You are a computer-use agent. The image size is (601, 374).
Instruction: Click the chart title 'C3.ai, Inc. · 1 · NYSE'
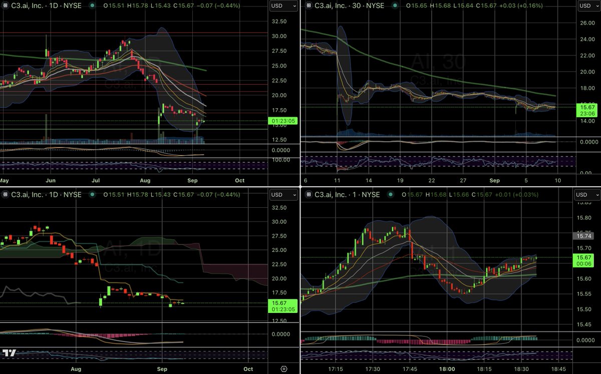pyautogui.click(x=347, y=195)
